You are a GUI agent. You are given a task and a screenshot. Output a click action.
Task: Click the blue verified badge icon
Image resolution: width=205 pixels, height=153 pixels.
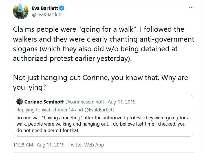[x=62, y=8]
